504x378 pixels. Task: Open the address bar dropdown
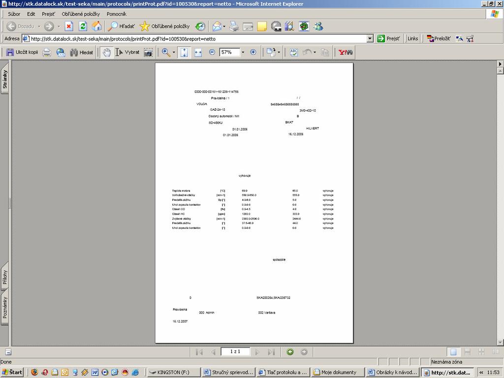coord(370,38)
